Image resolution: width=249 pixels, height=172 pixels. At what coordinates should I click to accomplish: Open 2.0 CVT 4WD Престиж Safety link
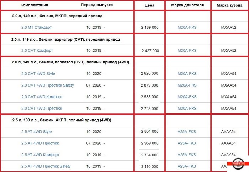pos(48,85)
